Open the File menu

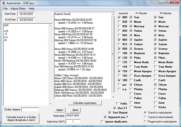[x=6, y=9]
